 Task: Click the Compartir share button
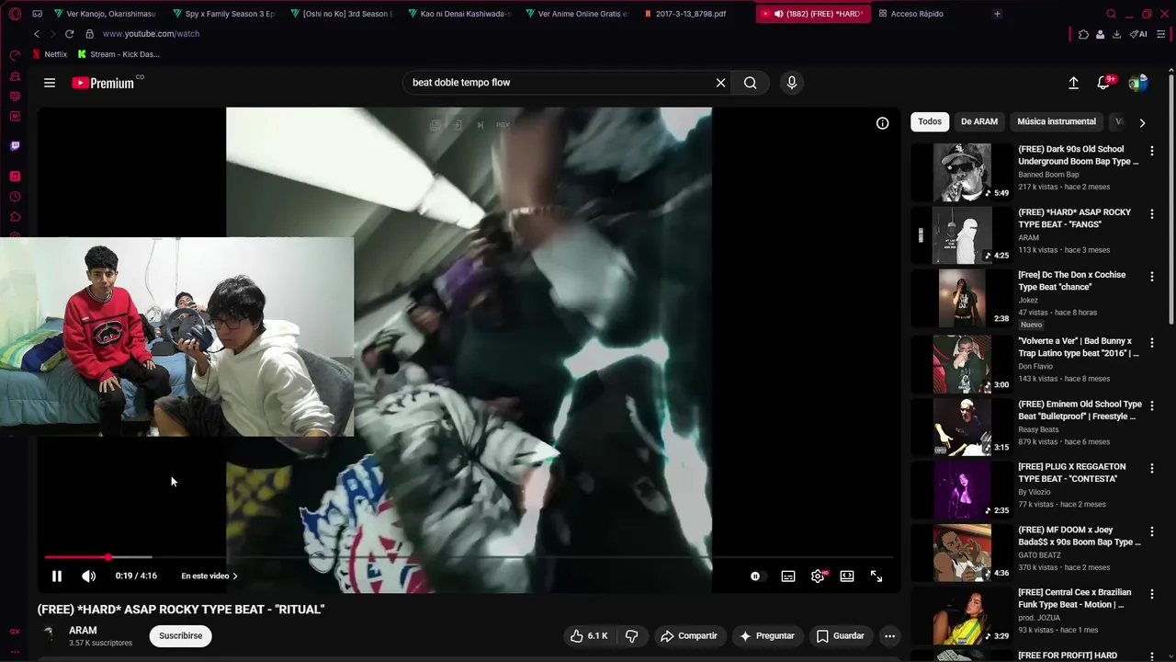pos(690,636)
